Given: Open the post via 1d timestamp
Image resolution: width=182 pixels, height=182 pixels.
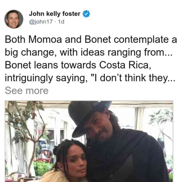Looking at the screenshot, I should (x=61, y=22).
